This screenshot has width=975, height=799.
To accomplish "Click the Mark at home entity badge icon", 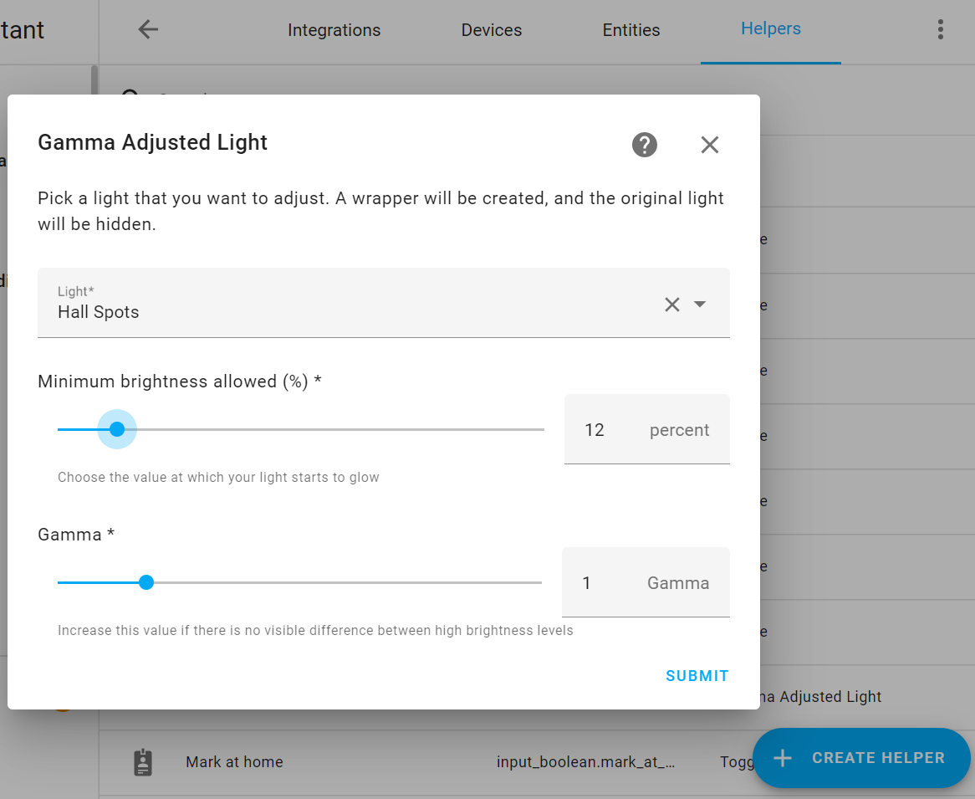I will pos(143,761).
